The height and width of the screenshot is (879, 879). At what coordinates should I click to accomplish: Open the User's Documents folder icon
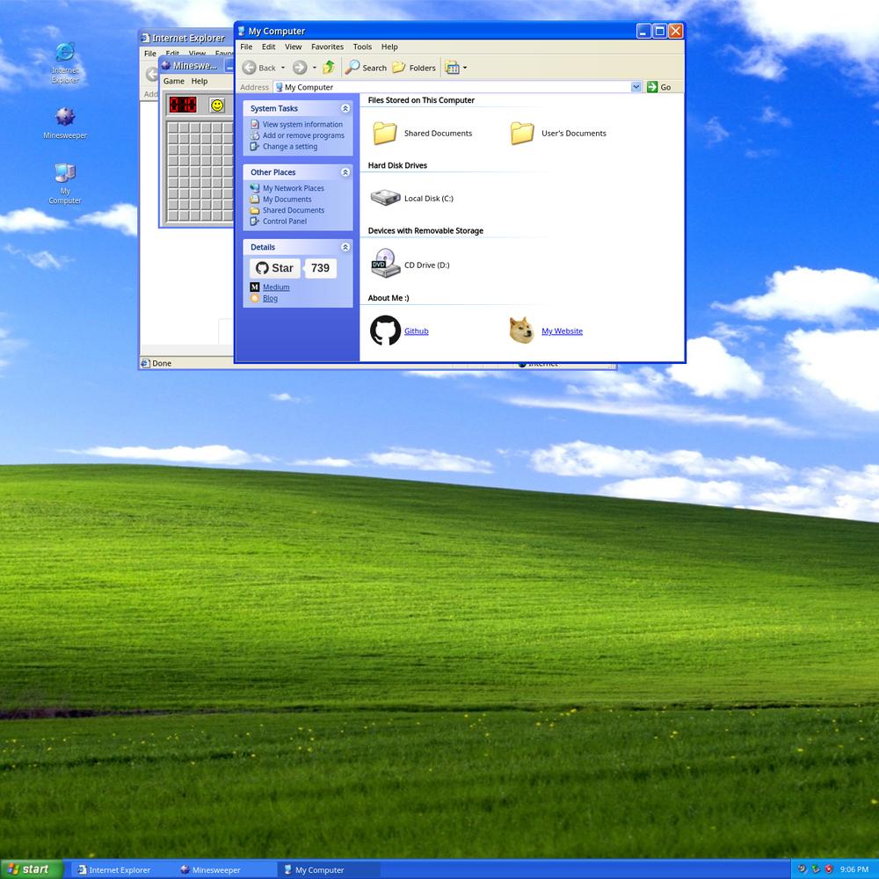tap(522, 134)
